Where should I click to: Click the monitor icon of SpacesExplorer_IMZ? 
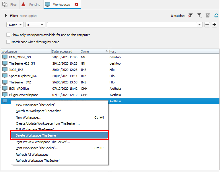click(x=5, y=76)
